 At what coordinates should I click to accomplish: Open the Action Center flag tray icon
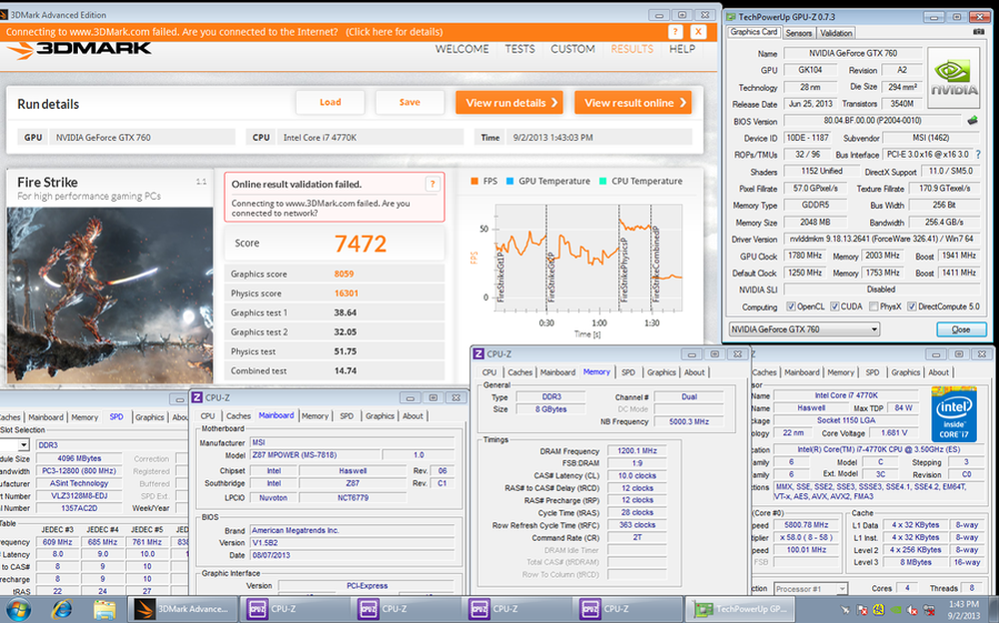pyautogui.click(x=862, y=610)
